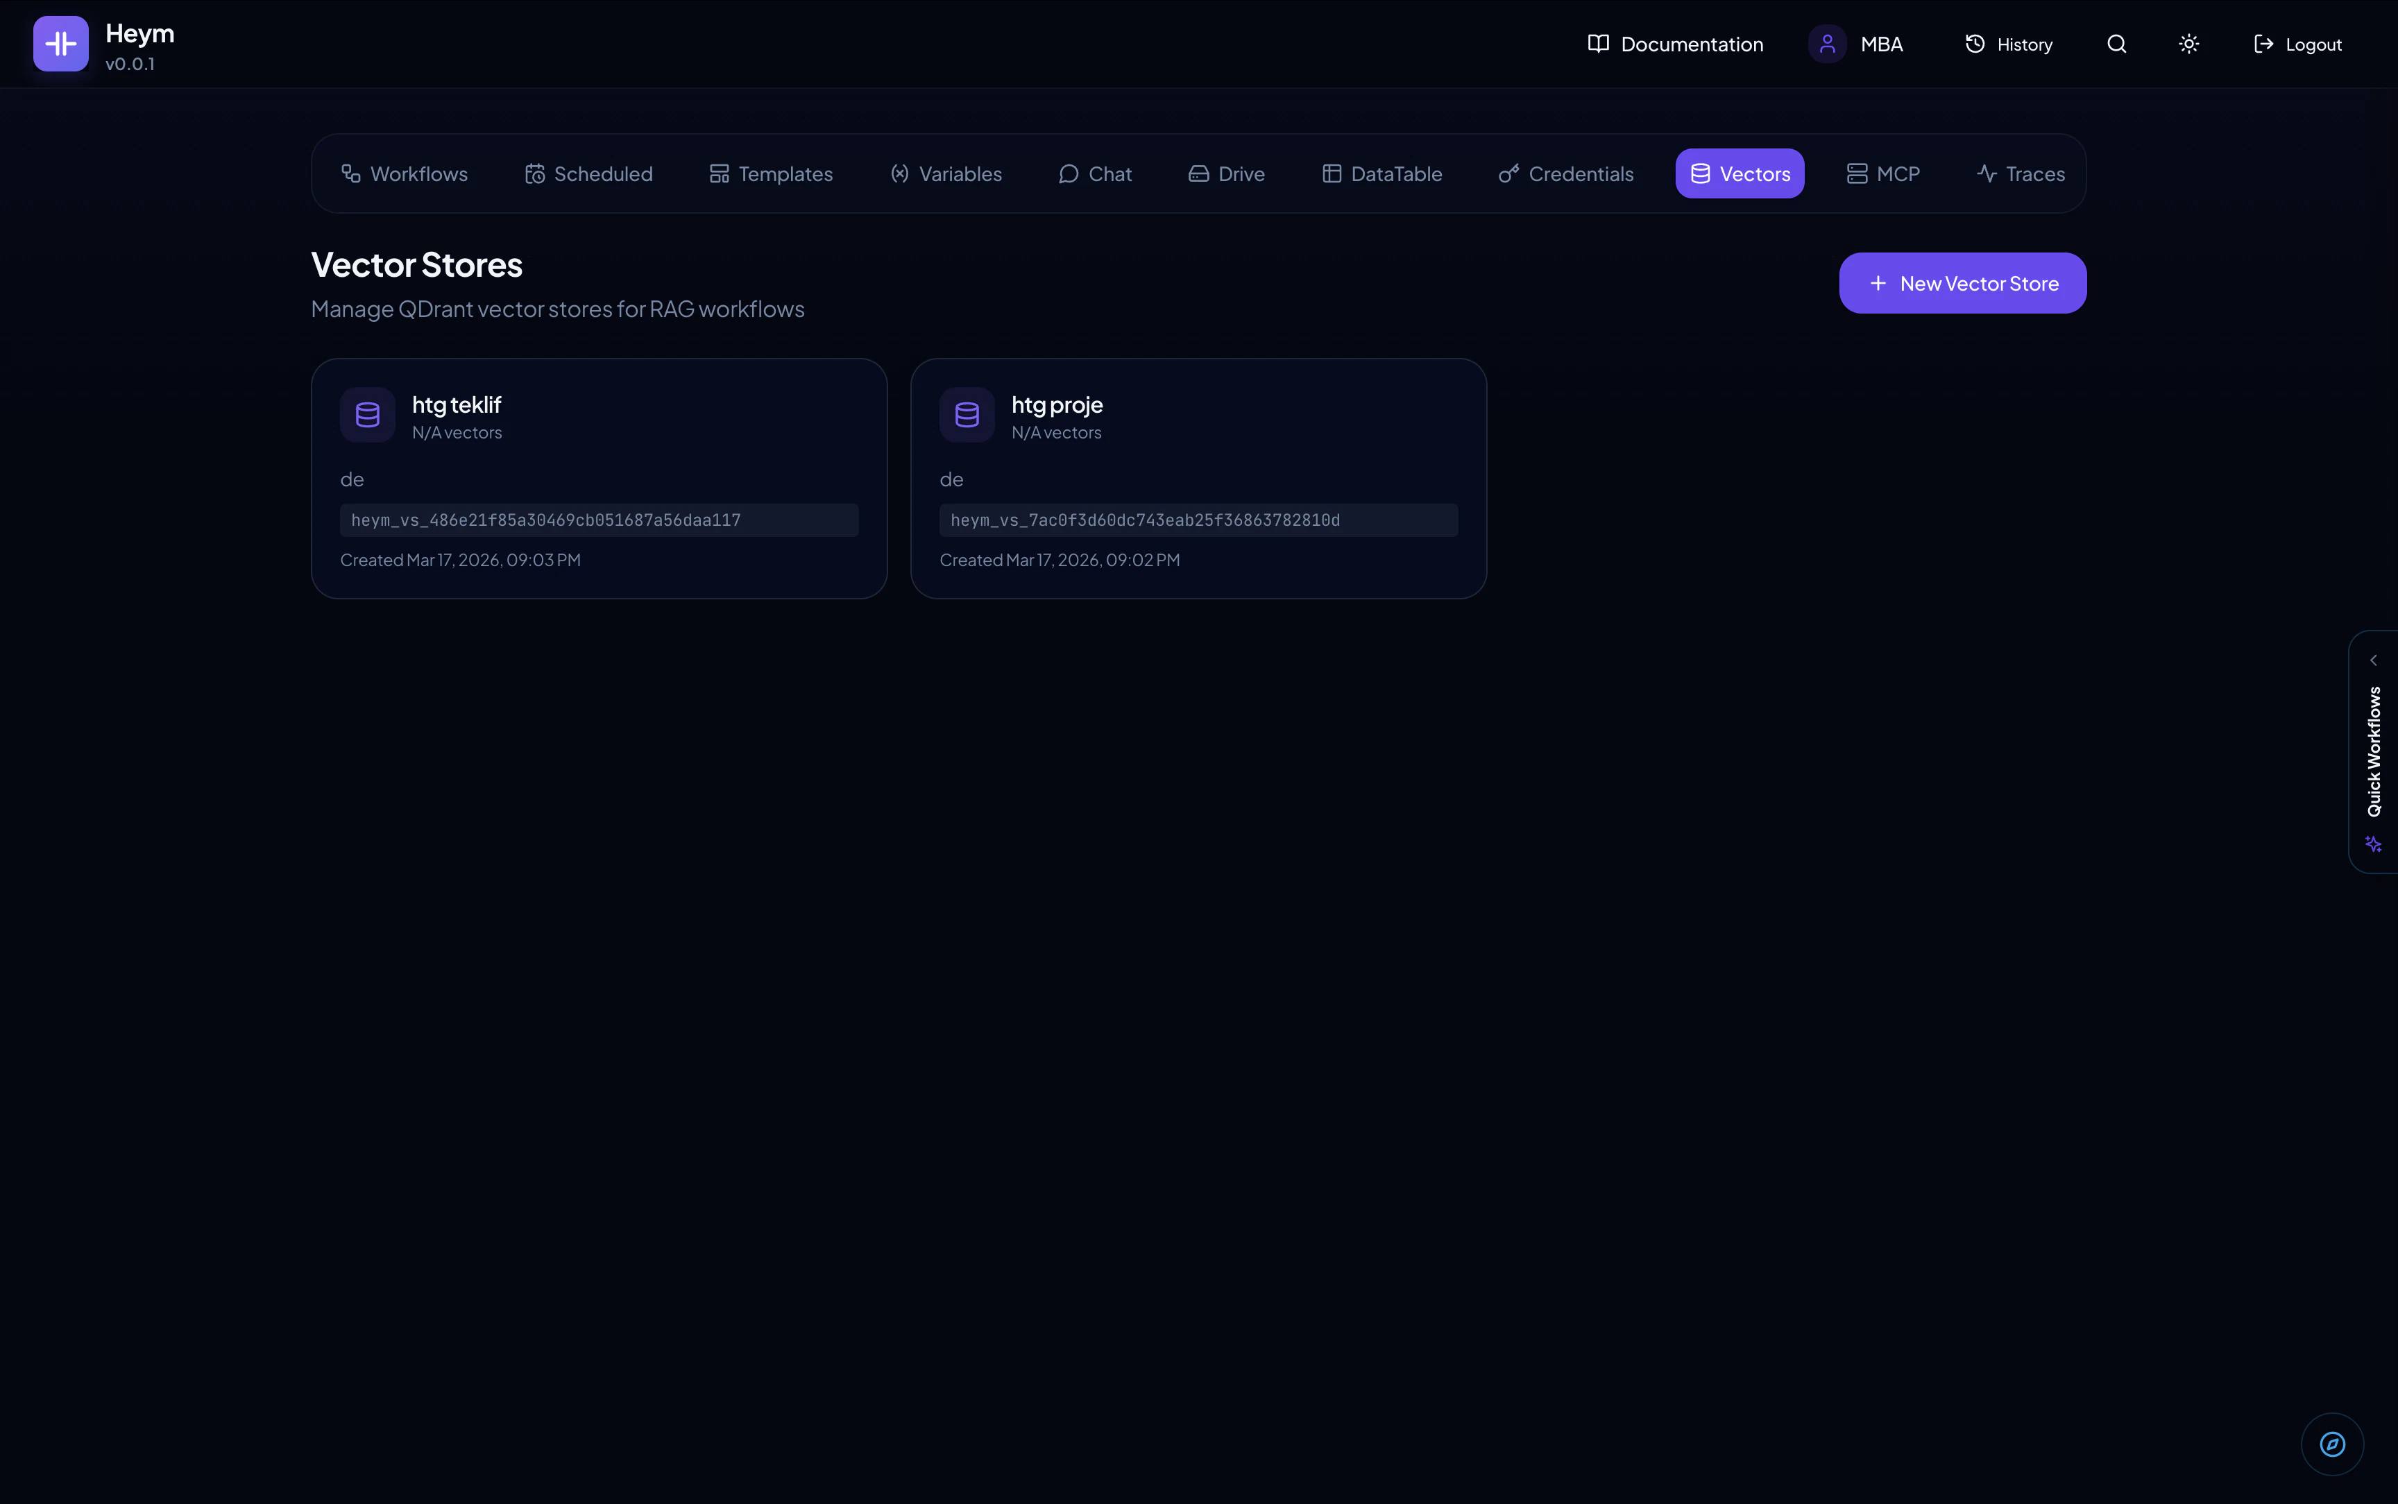Screen dimensions: 2398x1504
Task: Select the htg proje collection ID field
Action: (x=1198, y=519)
